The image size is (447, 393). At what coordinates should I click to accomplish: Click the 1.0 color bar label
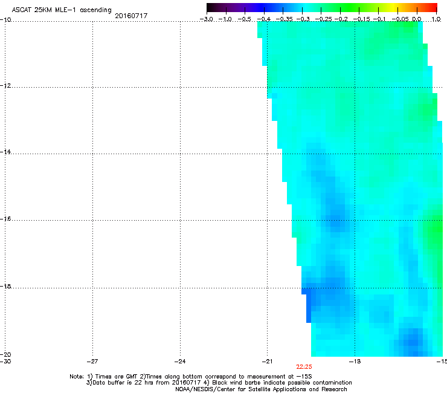coord(436,19)
